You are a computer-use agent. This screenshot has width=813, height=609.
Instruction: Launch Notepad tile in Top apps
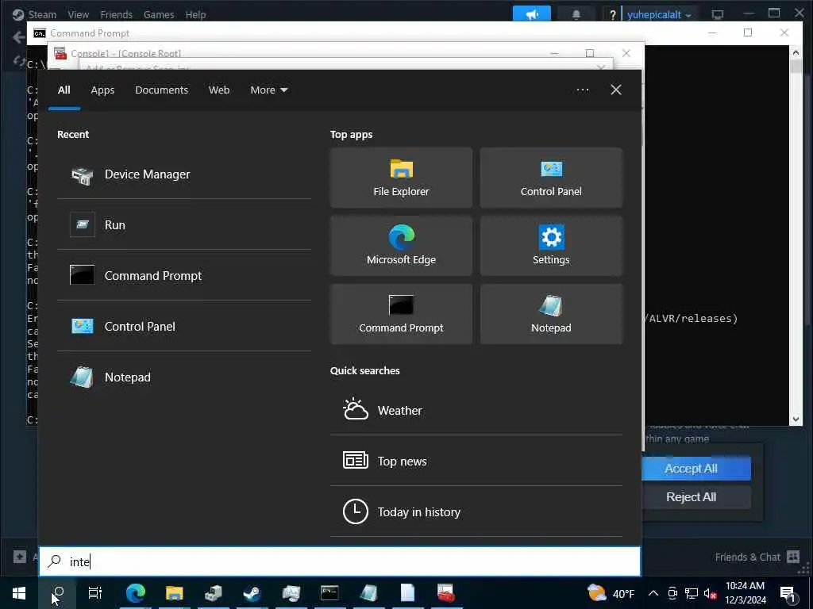coord(551,314)
